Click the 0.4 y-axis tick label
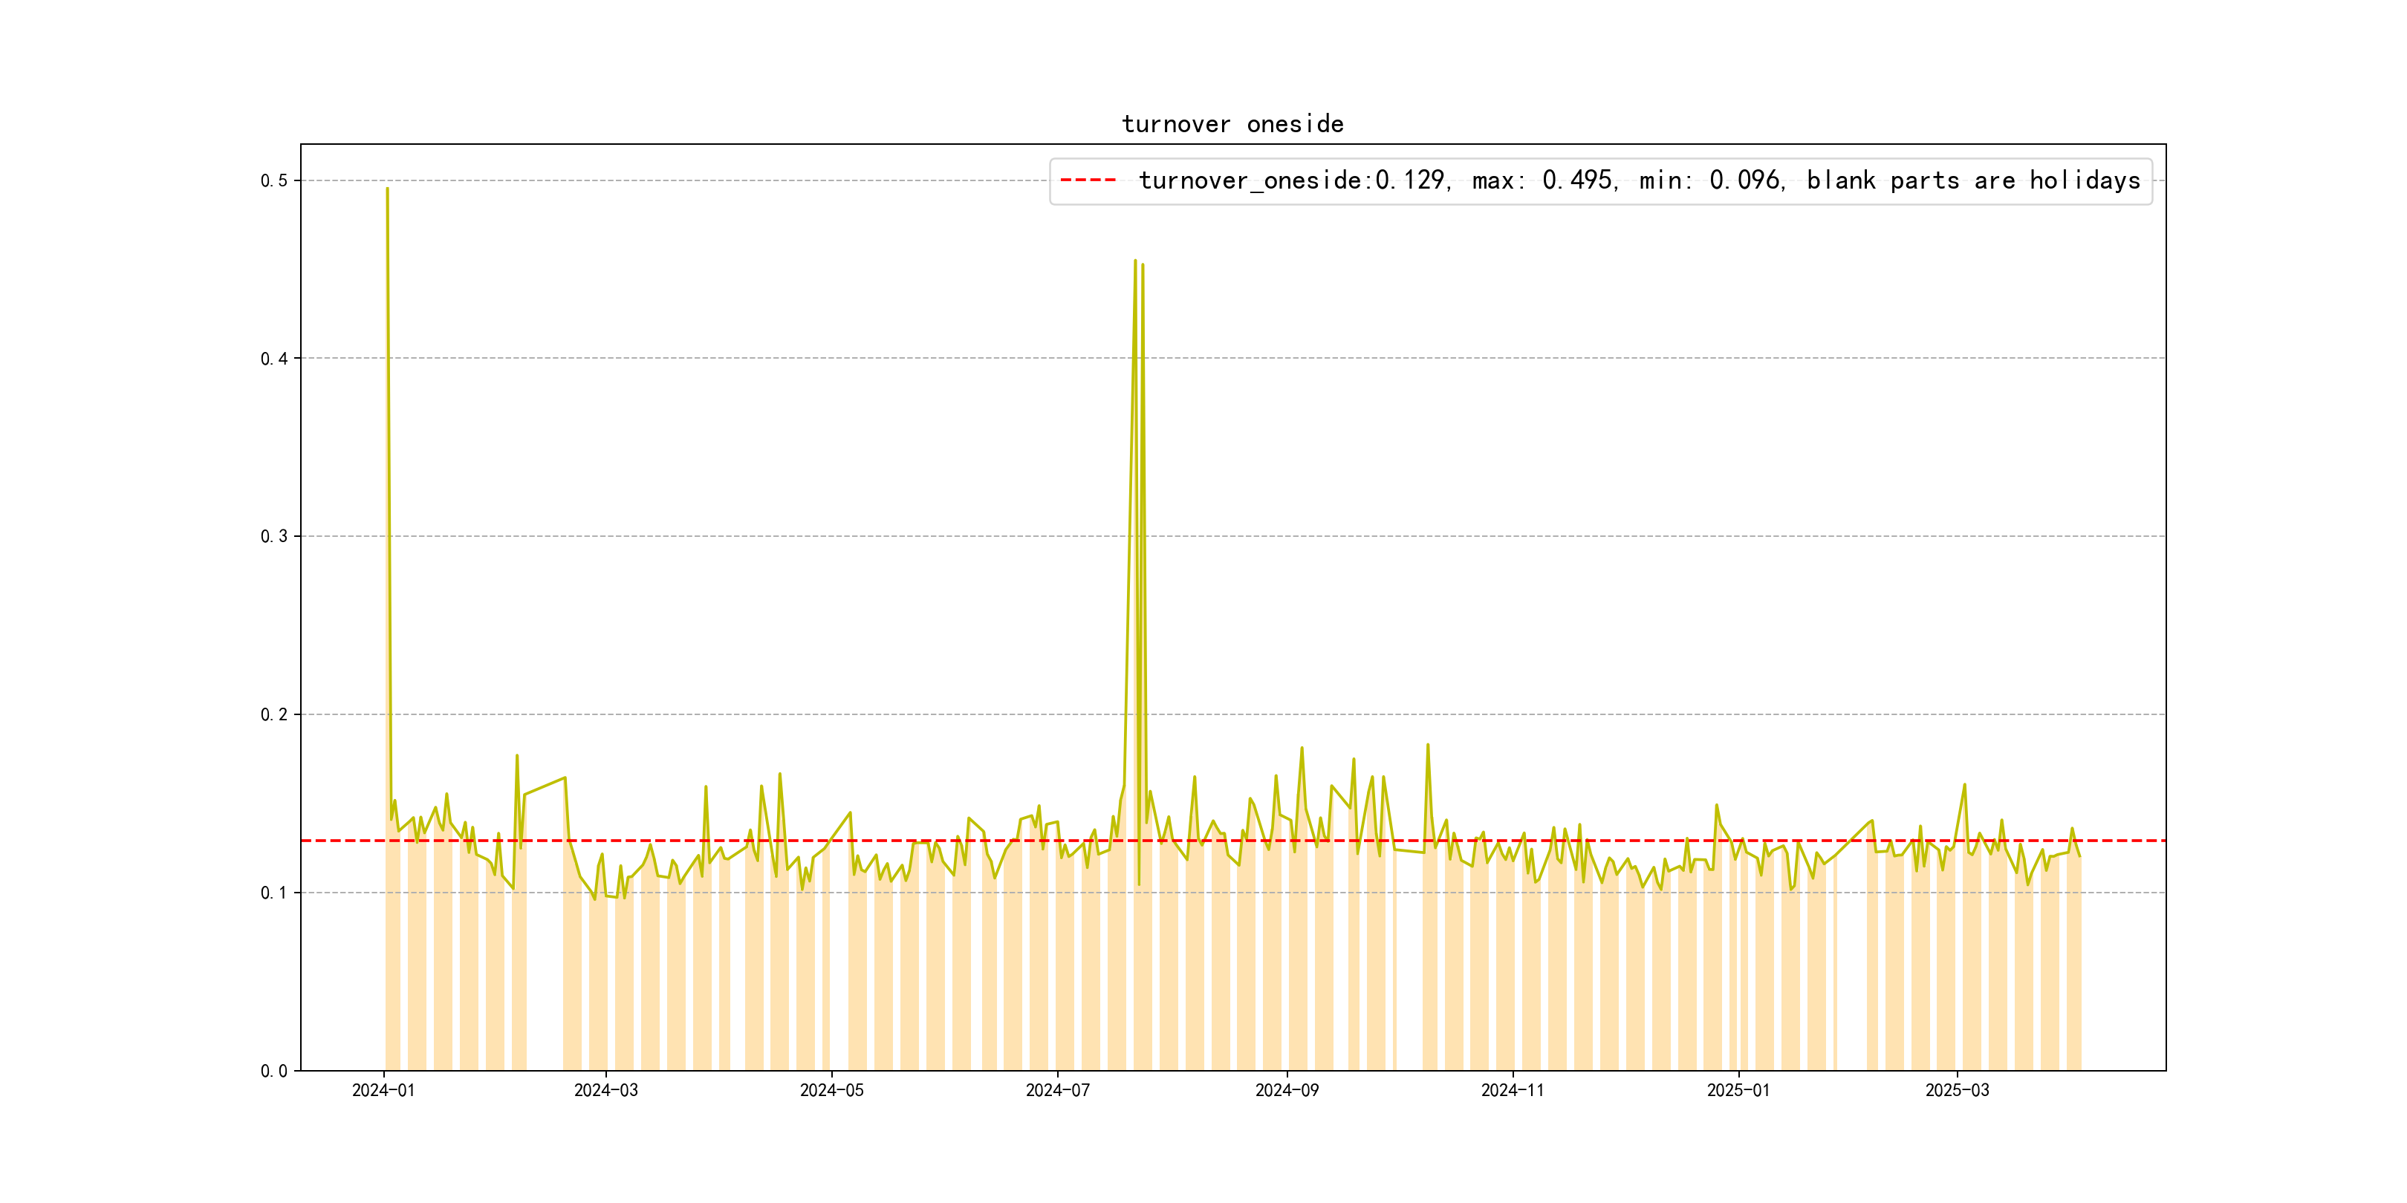 274,359
